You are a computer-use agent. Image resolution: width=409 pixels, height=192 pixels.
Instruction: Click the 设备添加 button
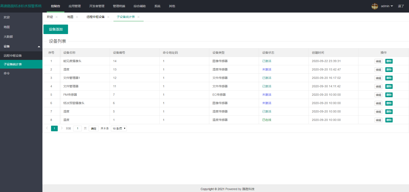pos(56,29)
